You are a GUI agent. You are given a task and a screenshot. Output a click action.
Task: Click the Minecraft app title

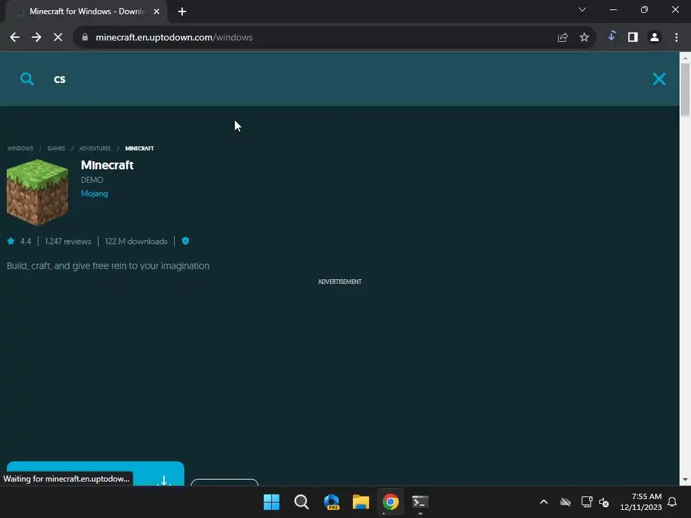(x=107, y=165)
